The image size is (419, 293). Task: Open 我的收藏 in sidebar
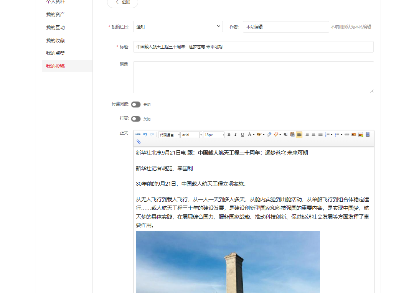click(x=55, y=41)
